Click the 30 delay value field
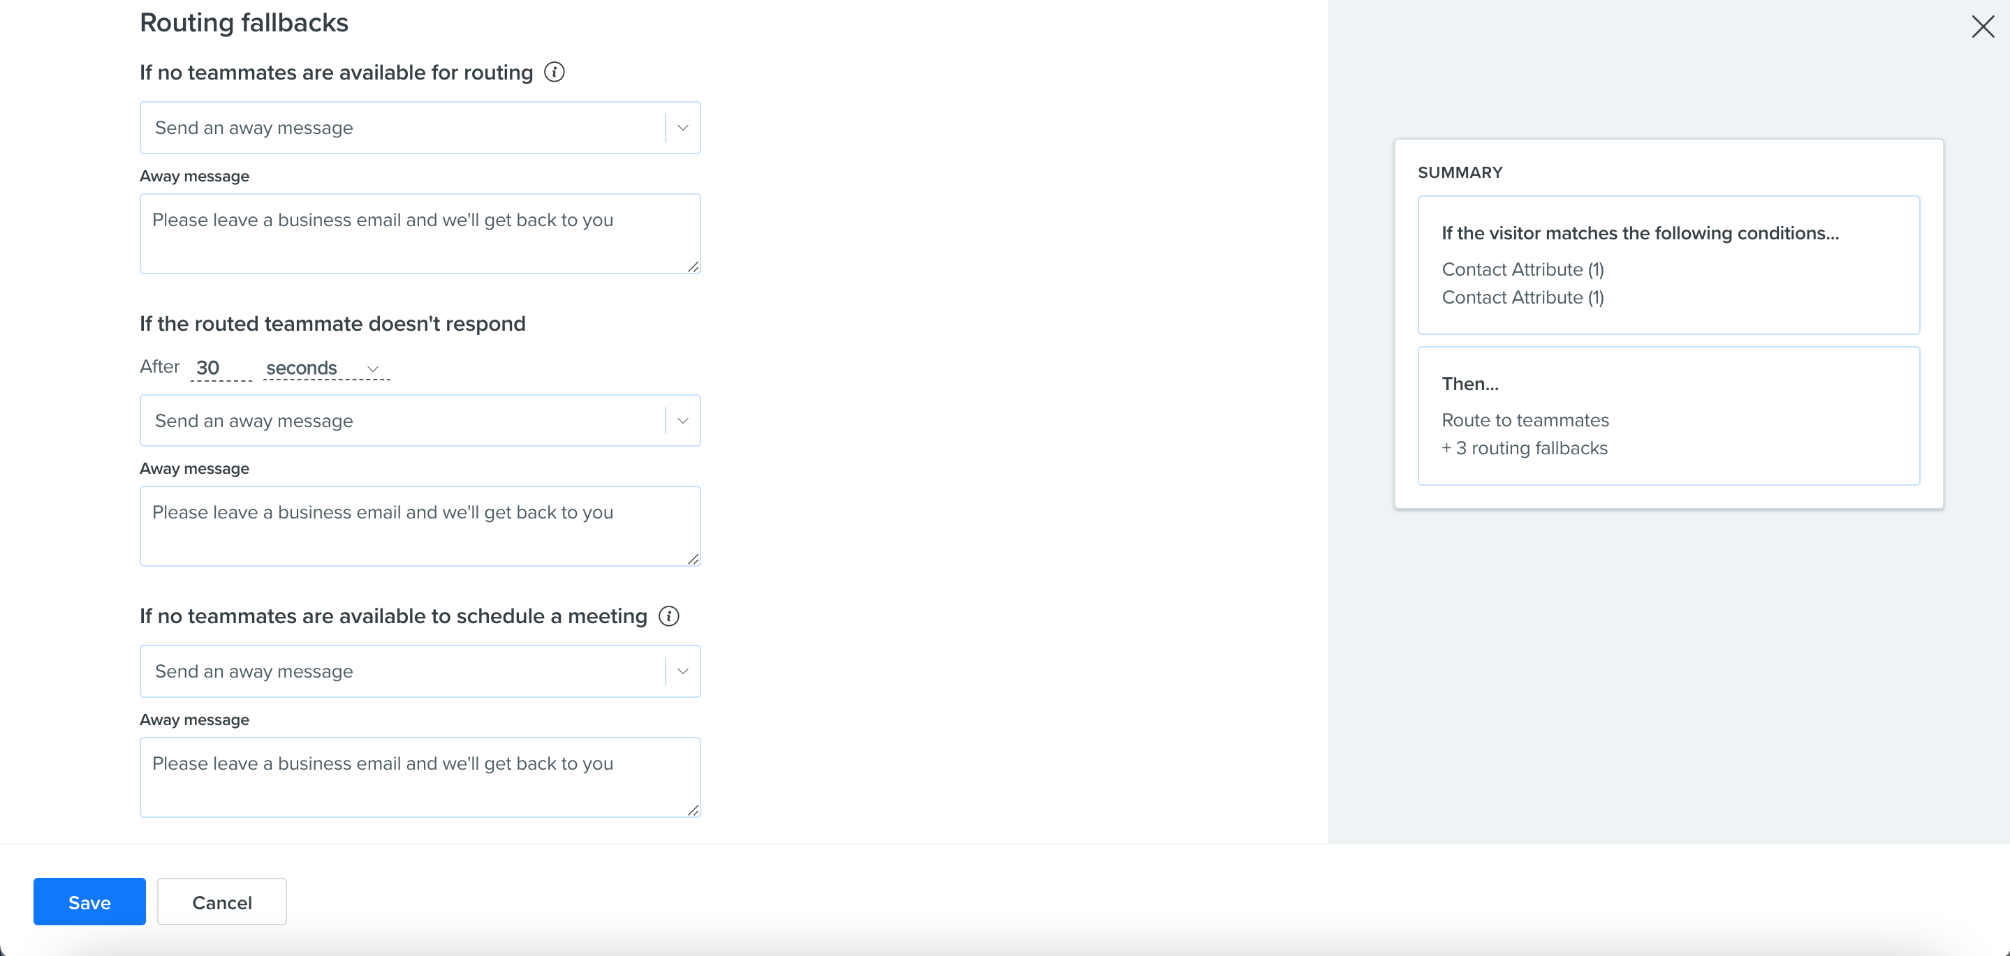 click(x=221, y=368)
